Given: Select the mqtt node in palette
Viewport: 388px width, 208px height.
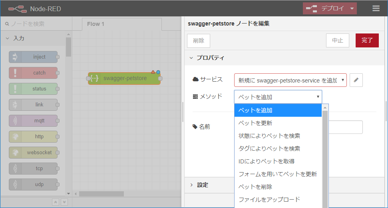Looking at the screenshot, I should tap(33, 121).
